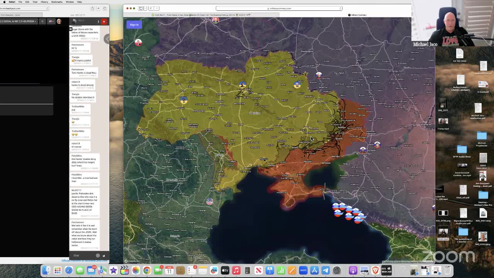Open the Zoom app in the Dock
Viewport: 494px width, 278px height.
[303, 271]
